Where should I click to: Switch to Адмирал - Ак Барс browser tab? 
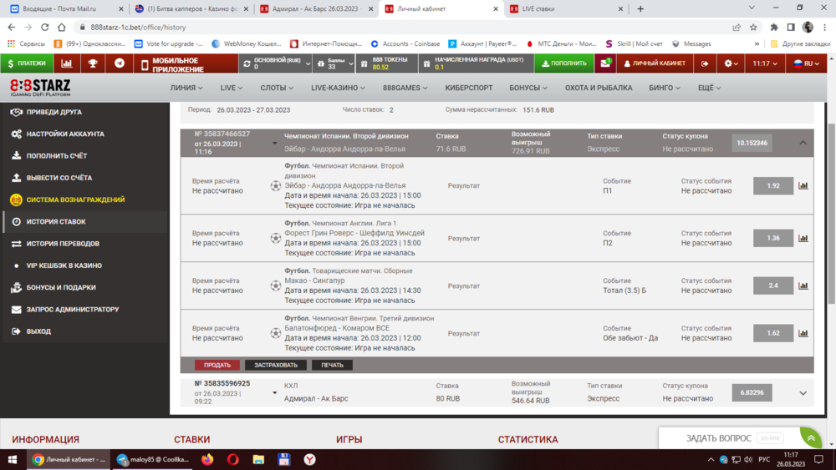317,8
